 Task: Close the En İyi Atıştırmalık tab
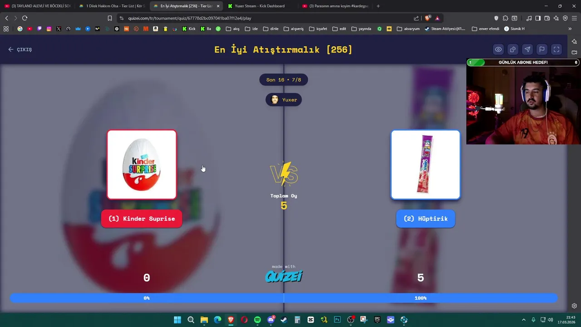pyautogui.click(x=218, y=6)
